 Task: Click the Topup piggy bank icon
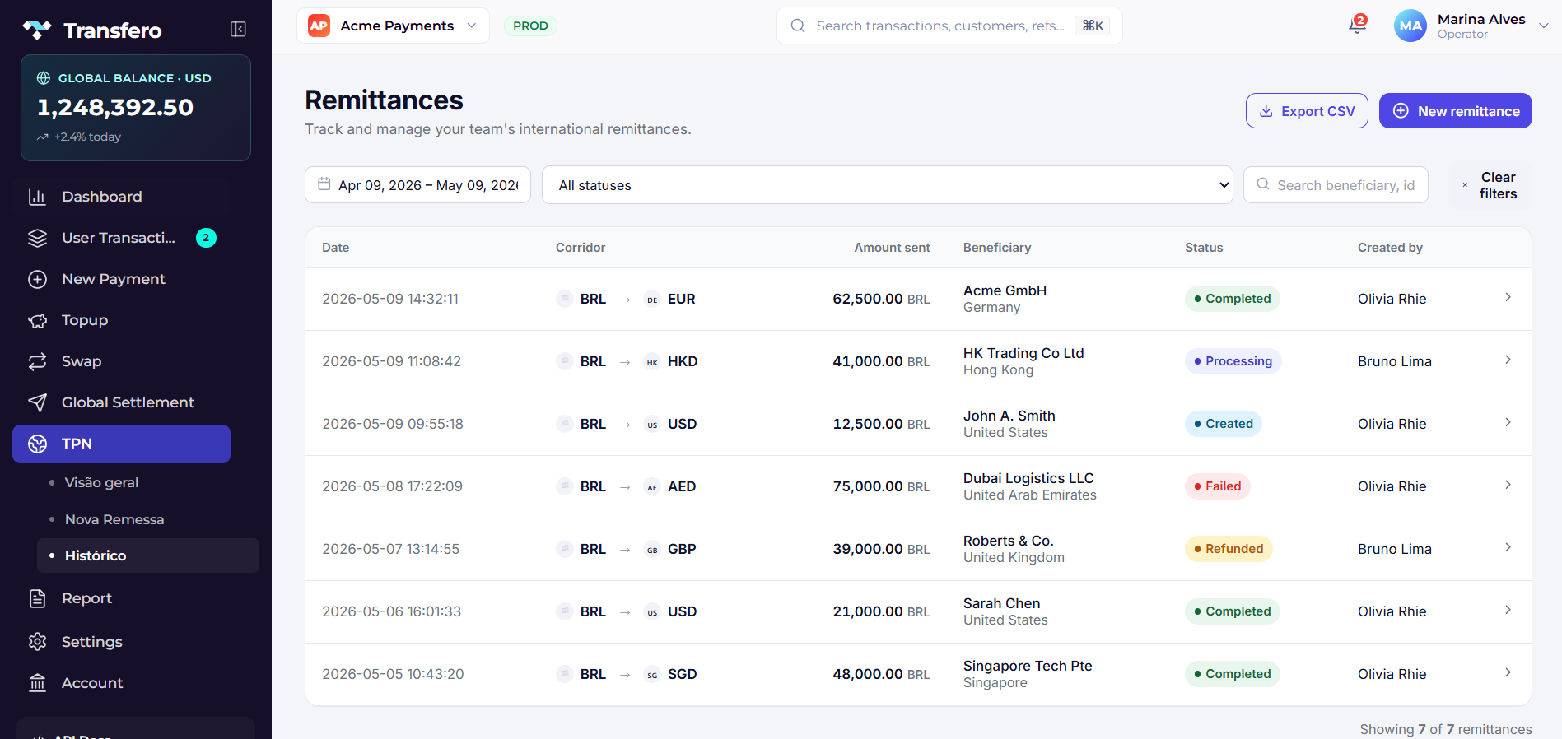pyautogui.click(x=37, y=320)
